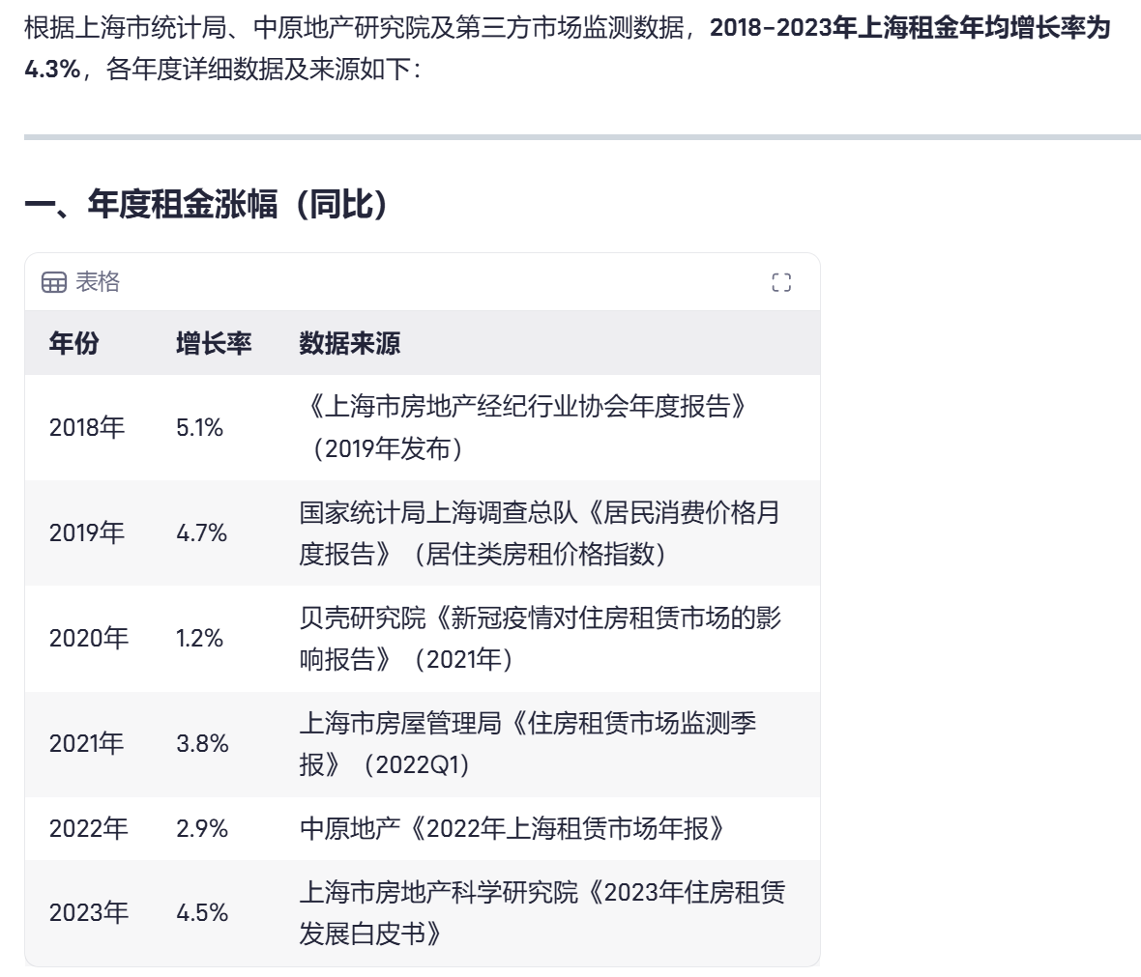Click the 增长率 column header

(x=214, y=343)
